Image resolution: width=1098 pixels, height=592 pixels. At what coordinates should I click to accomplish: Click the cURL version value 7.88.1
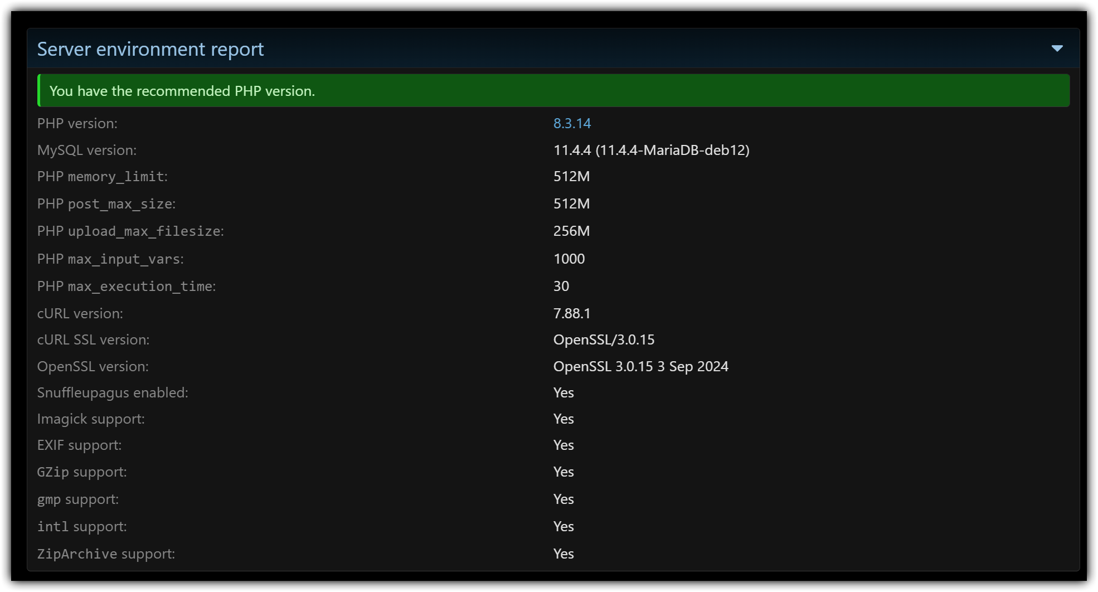click(571, 313)
